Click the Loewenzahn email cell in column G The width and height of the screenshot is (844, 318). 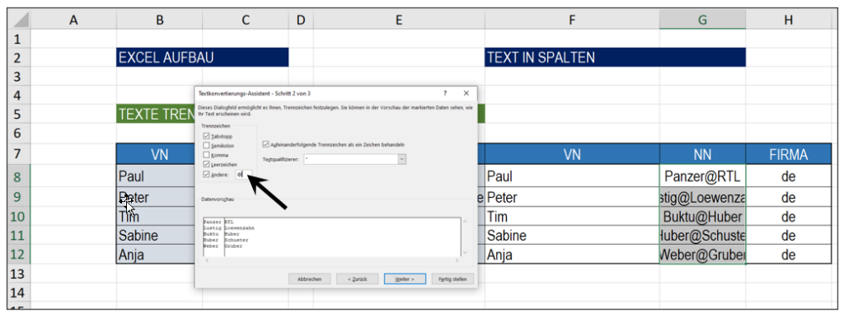pyautogui.click(x=702, y=198)
